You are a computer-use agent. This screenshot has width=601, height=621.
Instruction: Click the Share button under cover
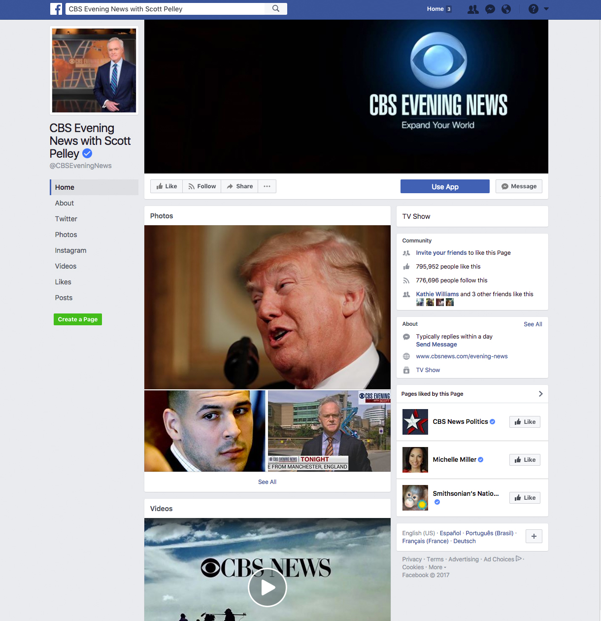(239, 186)
